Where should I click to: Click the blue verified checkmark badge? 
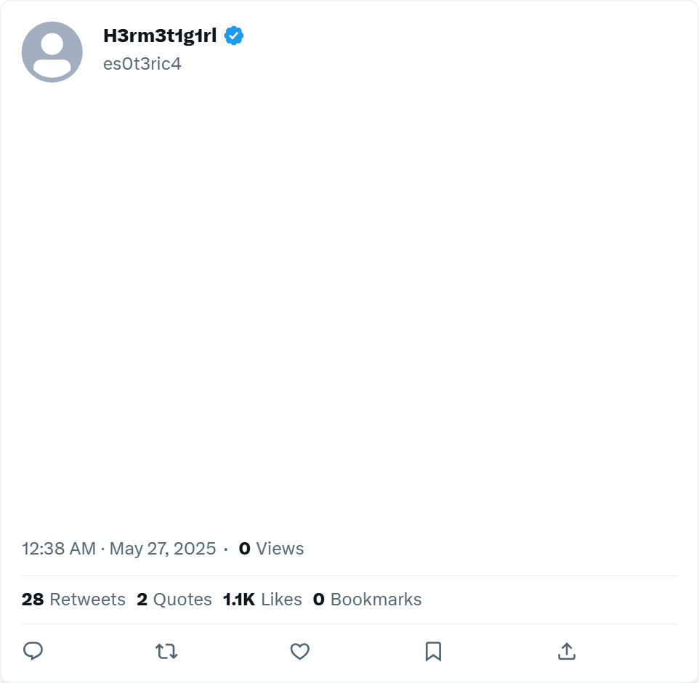coord(233,36)
